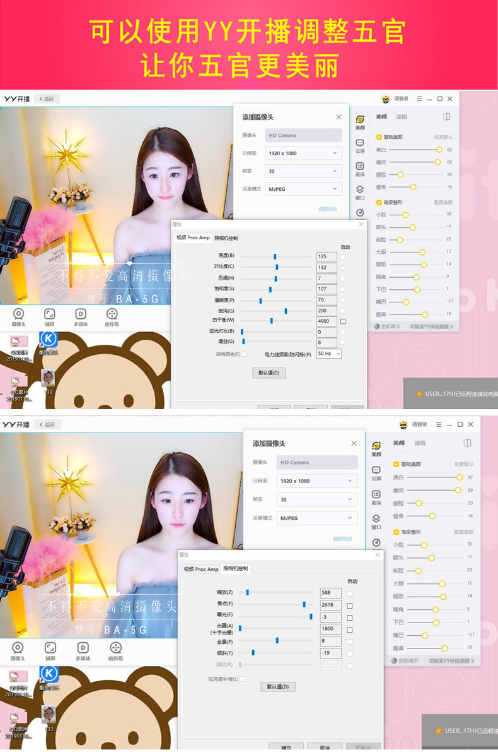Select 视频 Proc Amp tab in upper 属性 dialog
The height and width of the screenshot is (752, 498).
pos(193,237)
